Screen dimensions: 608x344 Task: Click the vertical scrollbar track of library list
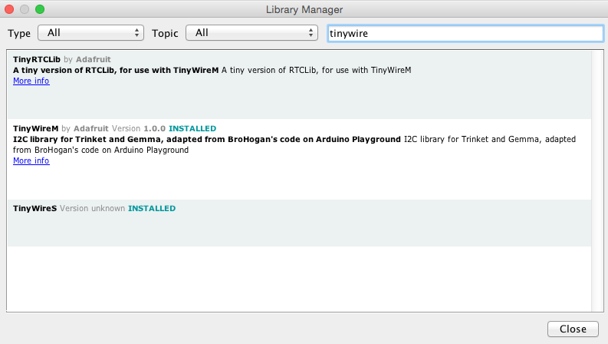(x=597, y=180)
